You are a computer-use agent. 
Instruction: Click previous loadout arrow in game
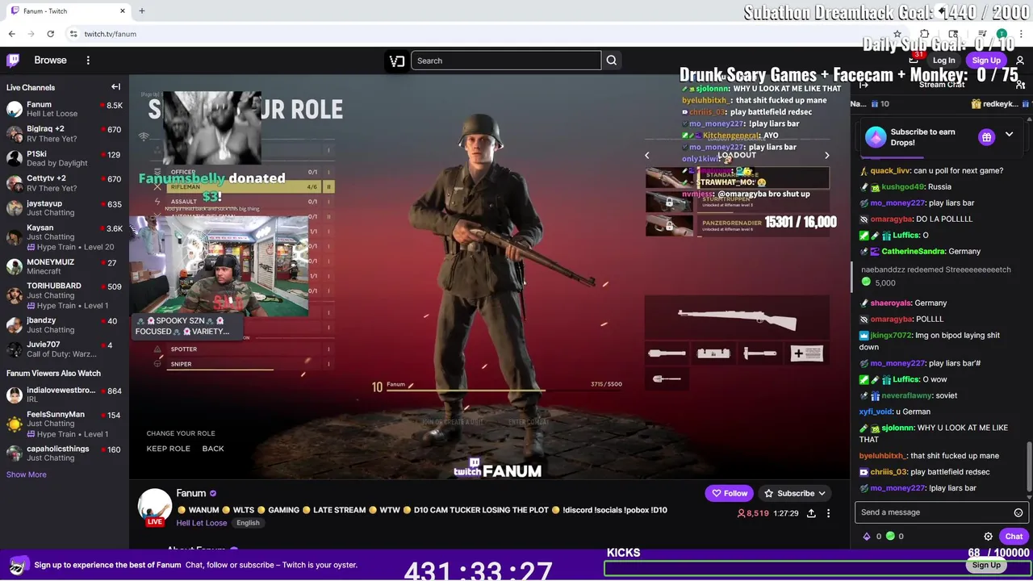point(646,155)
